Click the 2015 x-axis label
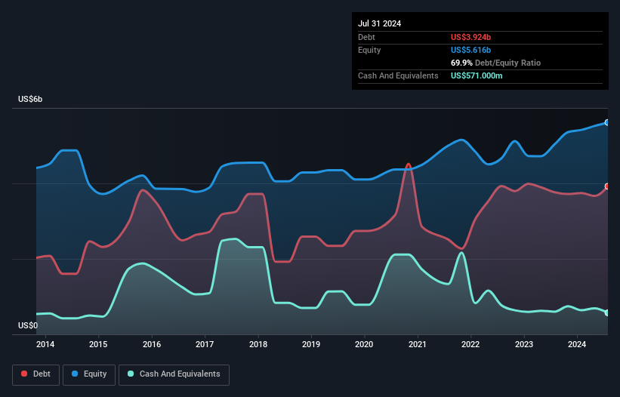This screenshot has height=397, width=620. pyautogui.click(x=98, y=344)
